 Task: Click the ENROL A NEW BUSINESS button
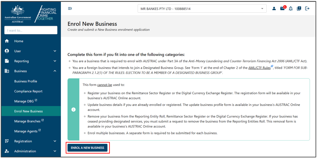88,148
